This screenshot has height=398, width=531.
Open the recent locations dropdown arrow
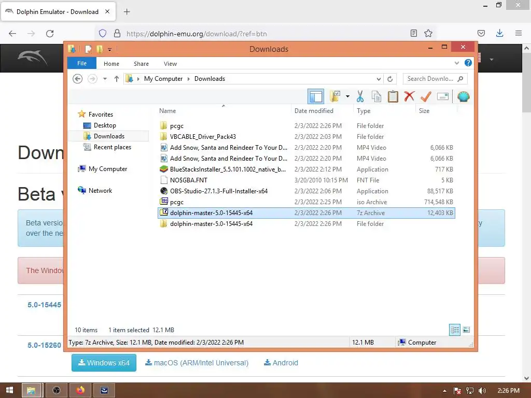105,79
